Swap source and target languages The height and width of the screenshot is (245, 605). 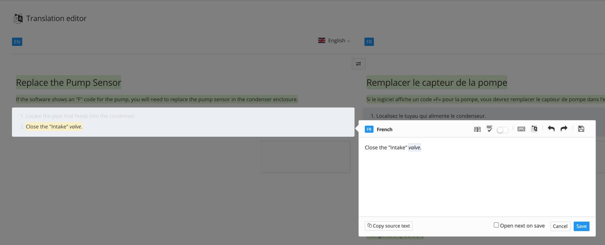point(358,64)
